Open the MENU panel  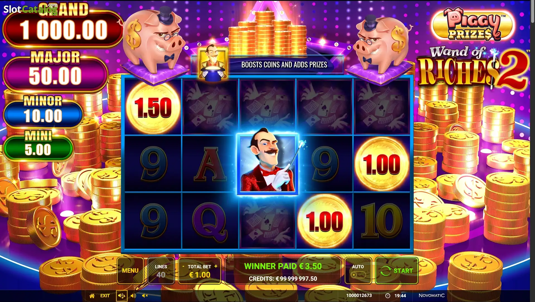pos(130,271)
